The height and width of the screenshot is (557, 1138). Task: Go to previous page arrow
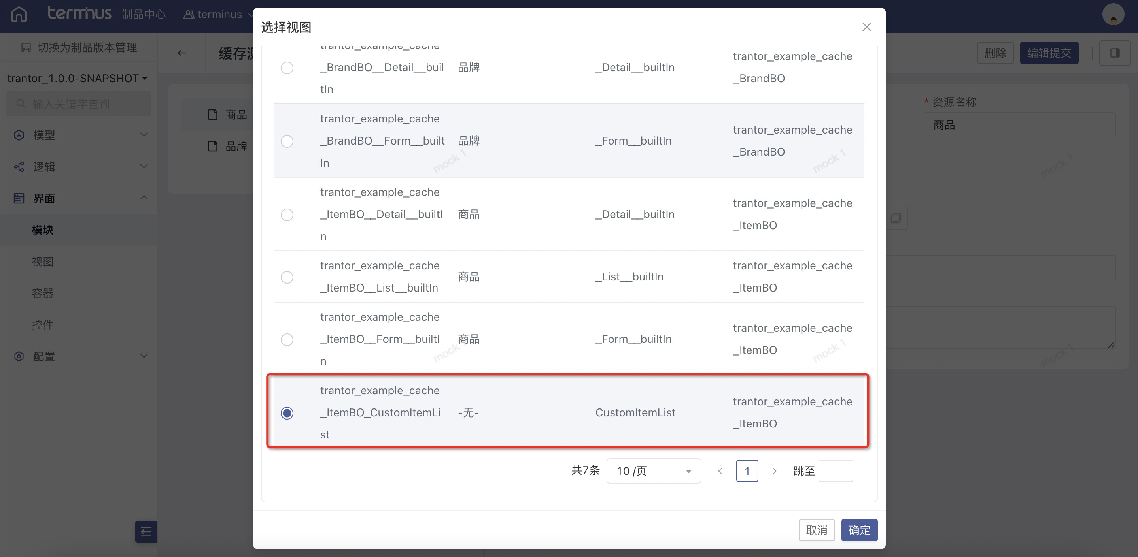pos(720,471)
